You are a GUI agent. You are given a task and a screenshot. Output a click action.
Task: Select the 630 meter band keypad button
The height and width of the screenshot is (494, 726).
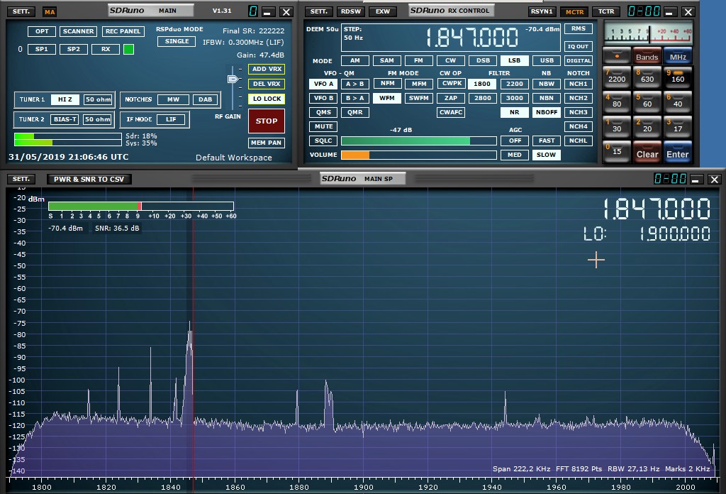pyautogui.click(x=647, y=77)
